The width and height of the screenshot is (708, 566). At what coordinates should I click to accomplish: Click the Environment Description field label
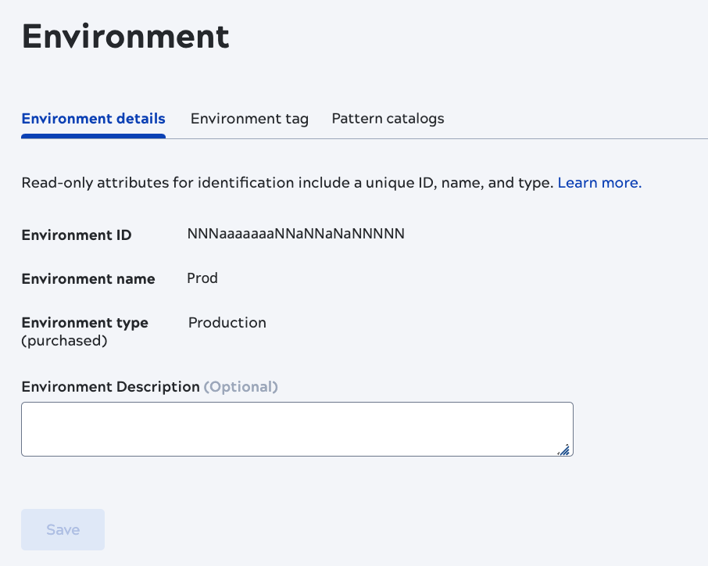(110, 387)
